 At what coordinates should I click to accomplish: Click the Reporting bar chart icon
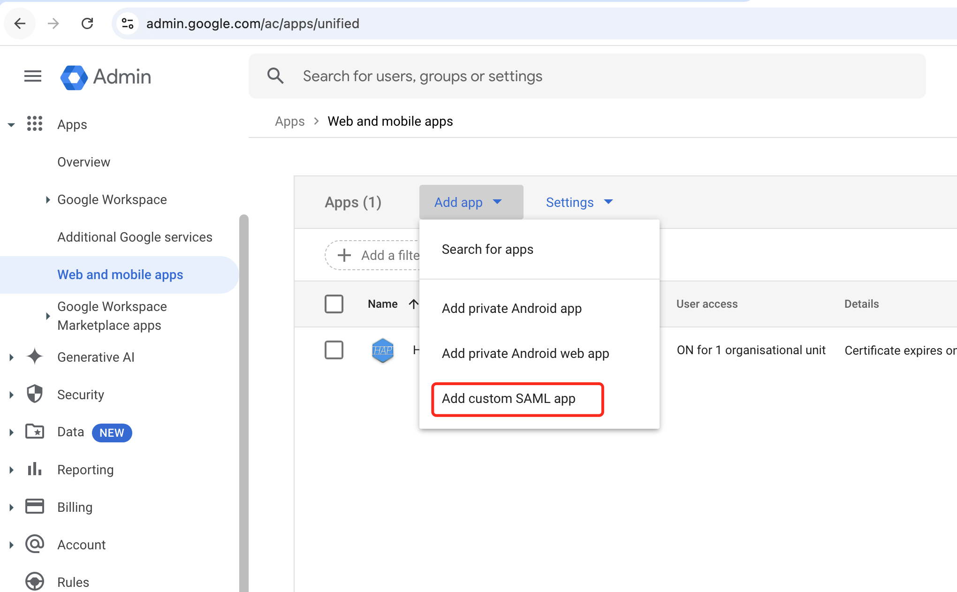point(35,469)
